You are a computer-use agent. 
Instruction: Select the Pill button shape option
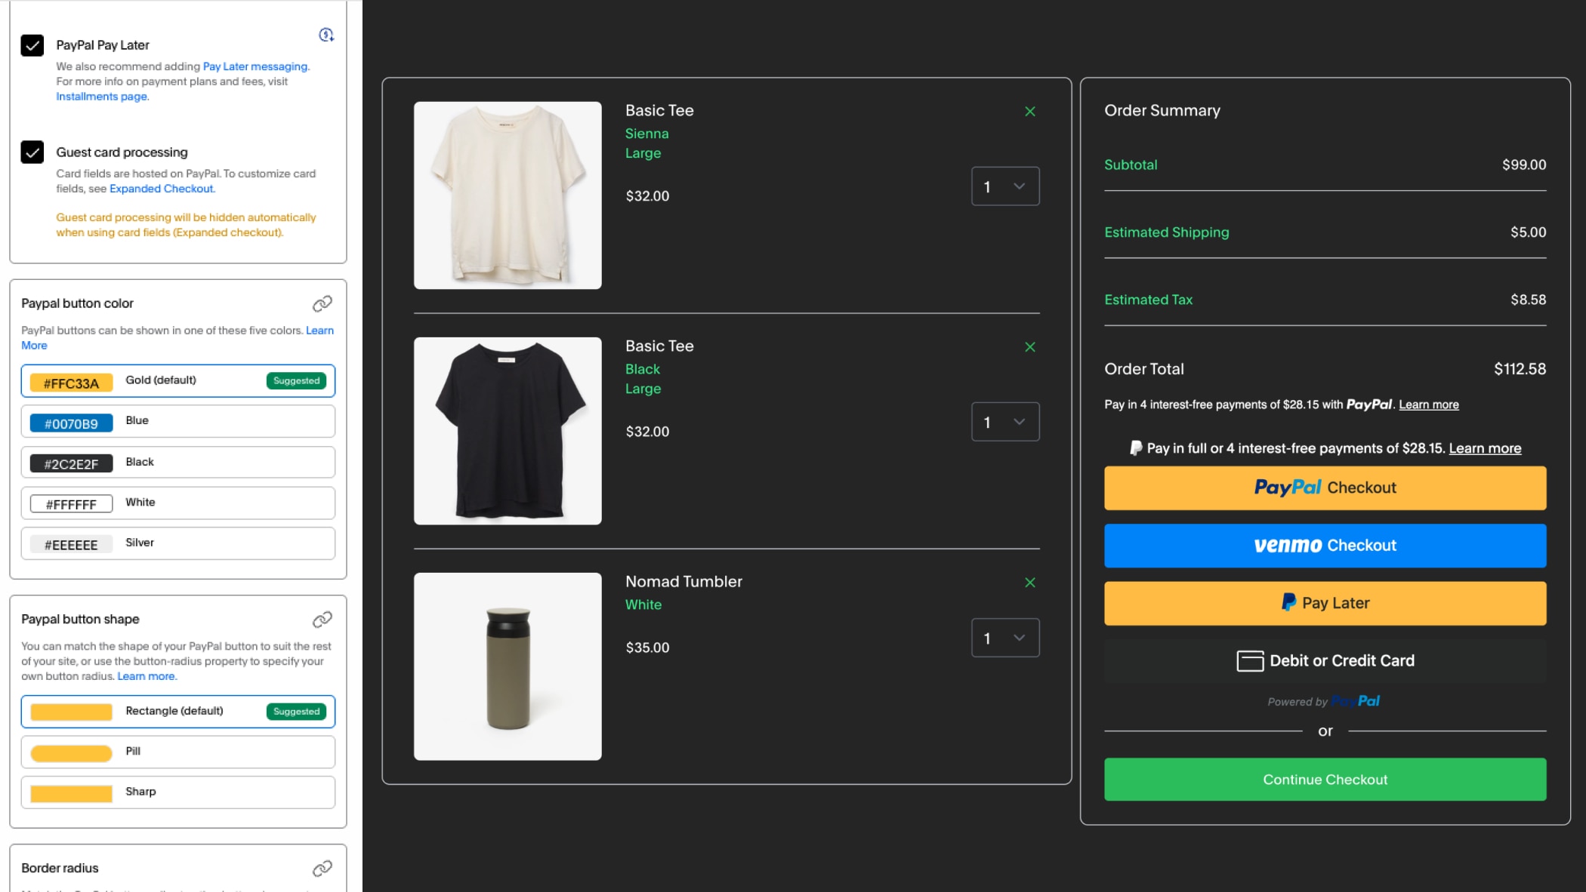178,752
